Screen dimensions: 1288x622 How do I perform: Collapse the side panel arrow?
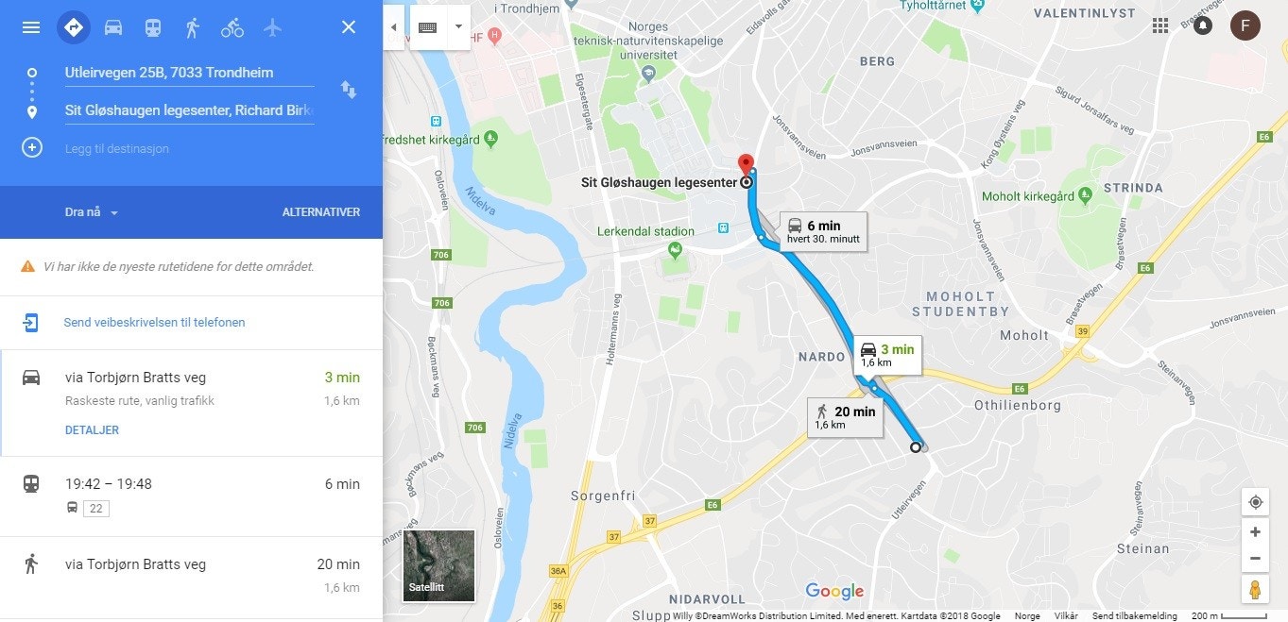(394, 27)
